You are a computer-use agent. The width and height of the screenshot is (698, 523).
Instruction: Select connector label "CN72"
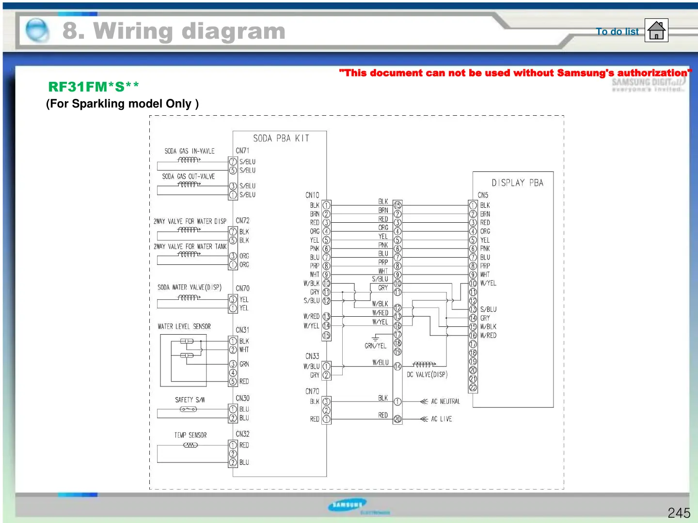(x=242, y=220)
